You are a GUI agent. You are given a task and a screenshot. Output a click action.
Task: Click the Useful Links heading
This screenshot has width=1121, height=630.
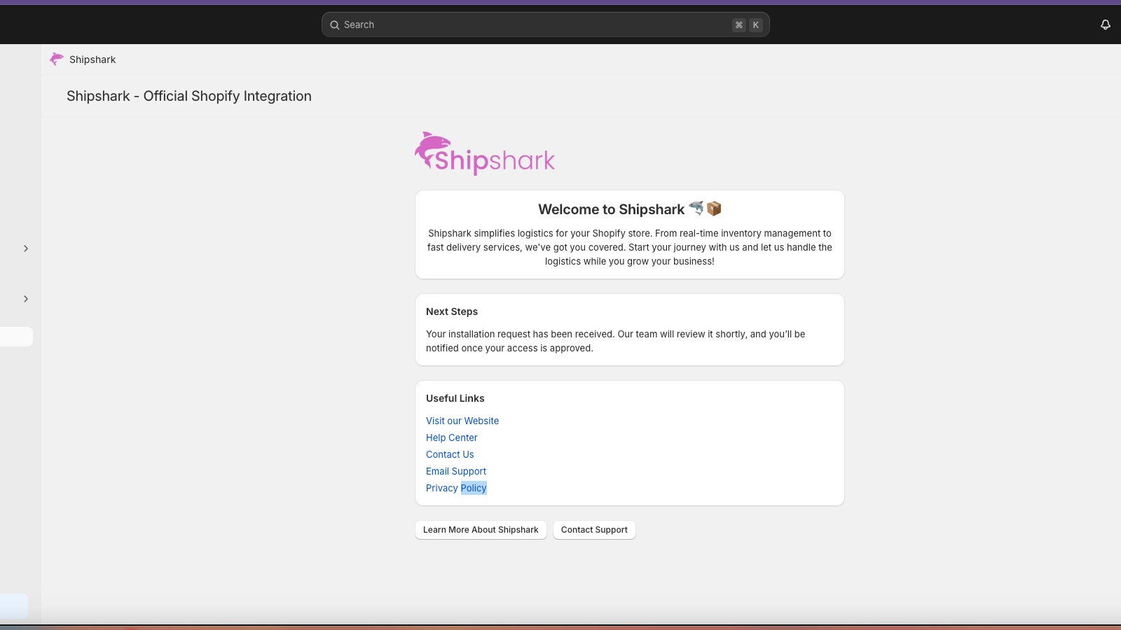click(455, 398)
